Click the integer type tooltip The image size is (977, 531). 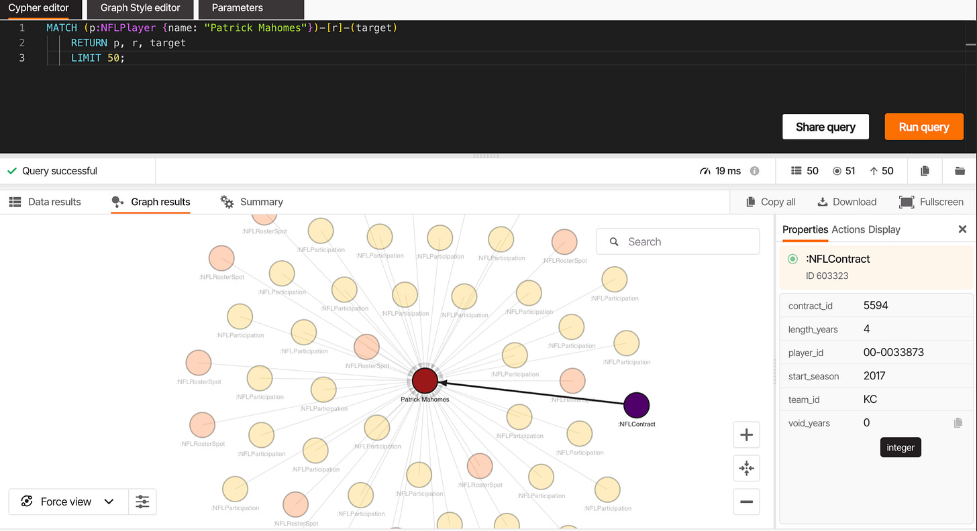(901, 447)
